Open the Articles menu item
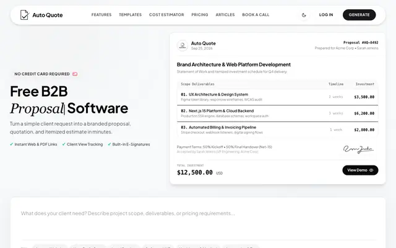The width and height of the screenshot is (396, 248). pos(225,15)
